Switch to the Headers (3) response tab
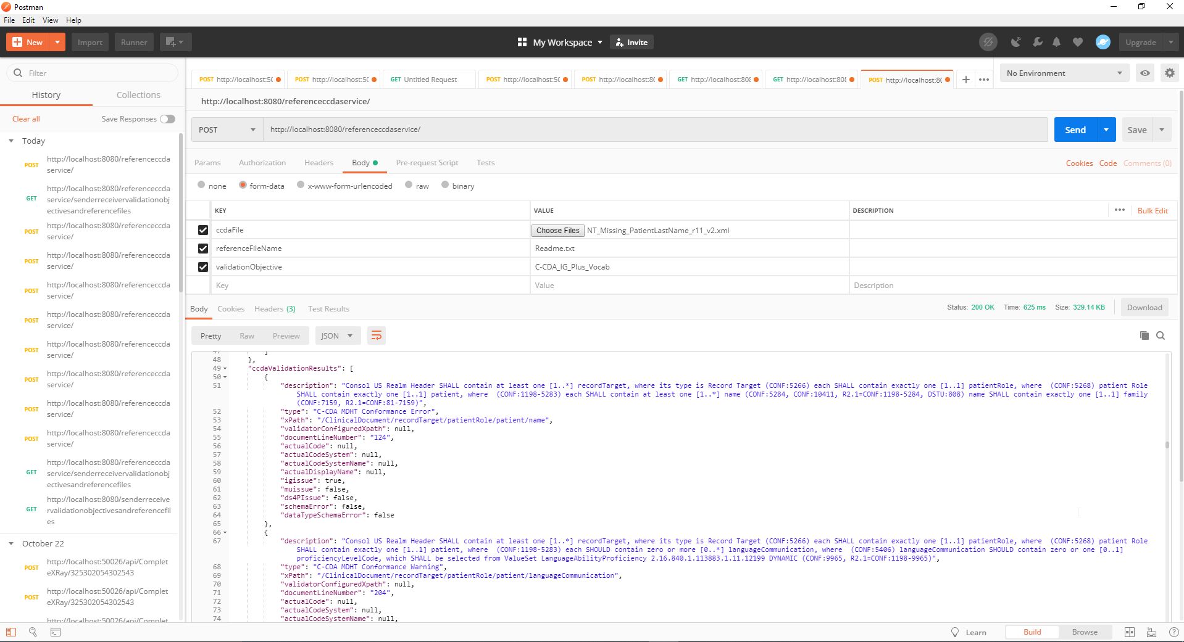1184x642 pixels. coord(275,308)
